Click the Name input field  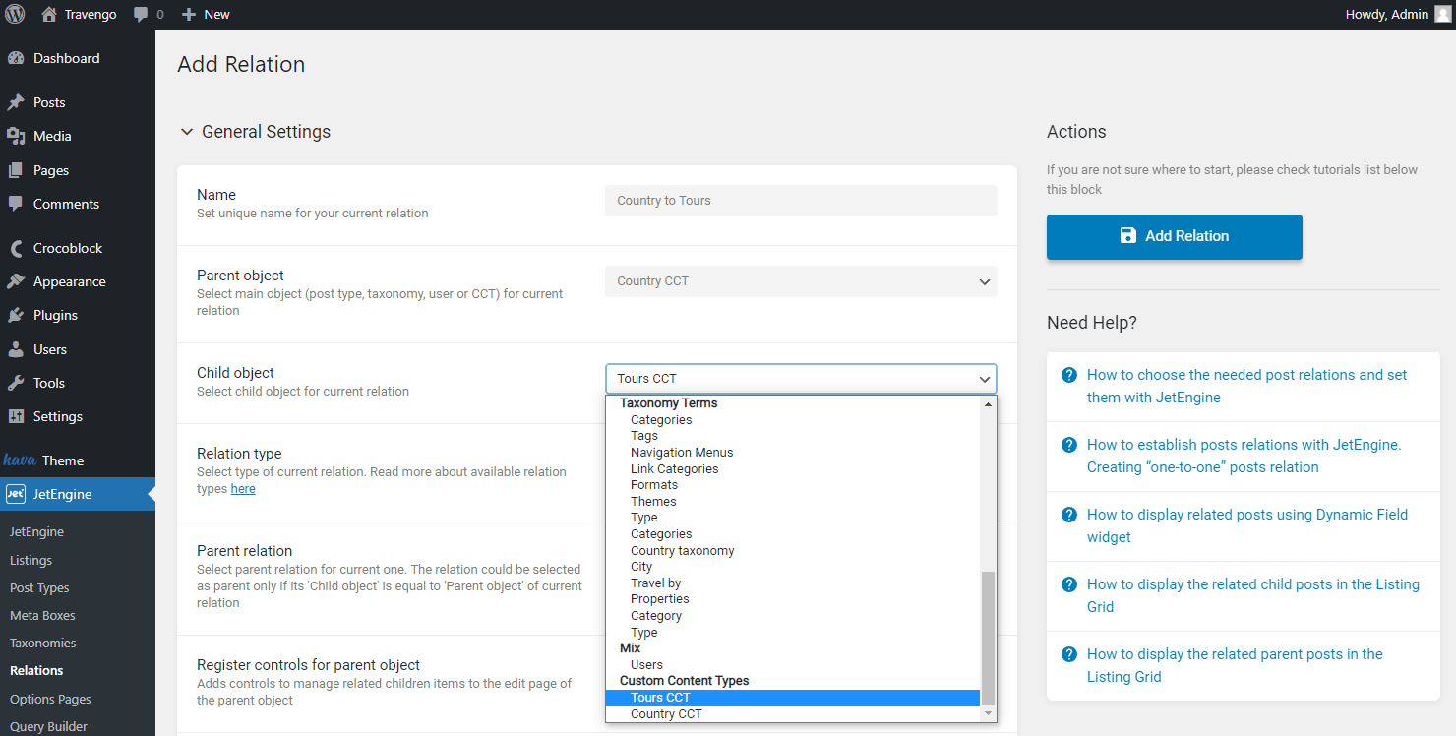point(801,201)
